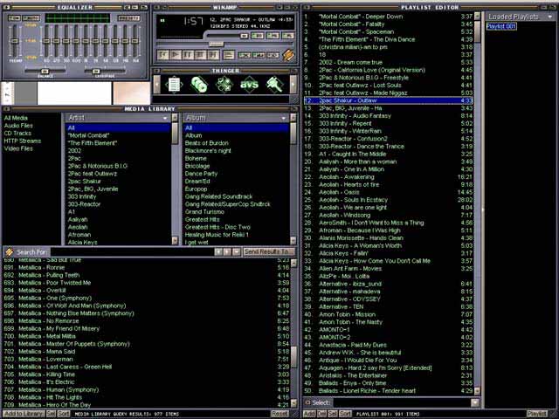Select Audio Files in Media Library tree

click(18, 126)
